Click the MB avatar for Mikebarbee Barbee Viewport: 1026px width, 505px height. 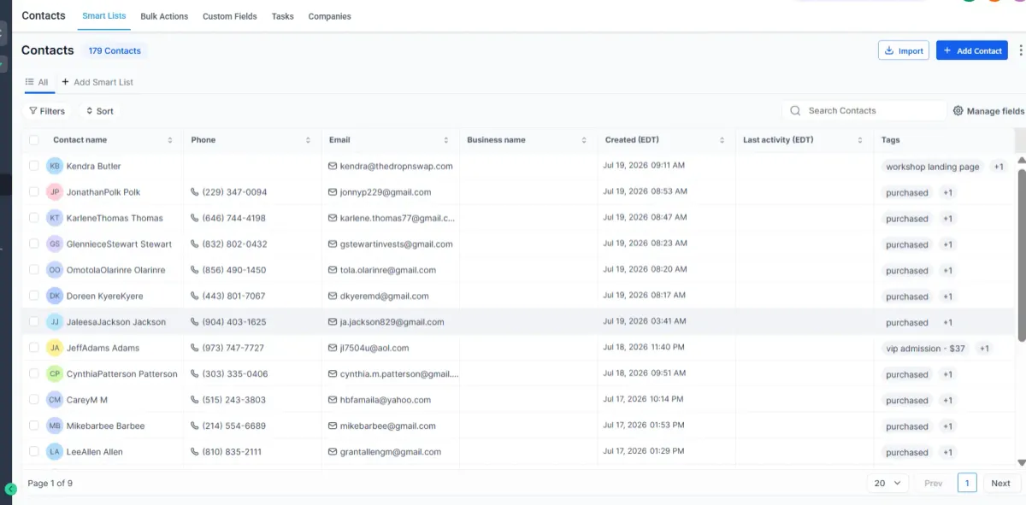55,426
